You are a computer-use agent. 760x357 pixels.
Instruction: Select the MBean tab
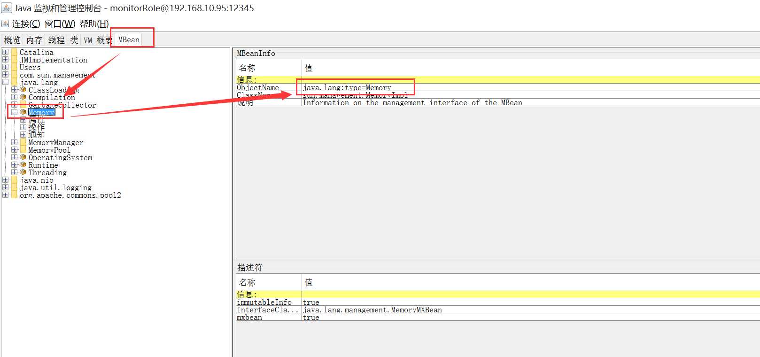click(x=129, y=39)
